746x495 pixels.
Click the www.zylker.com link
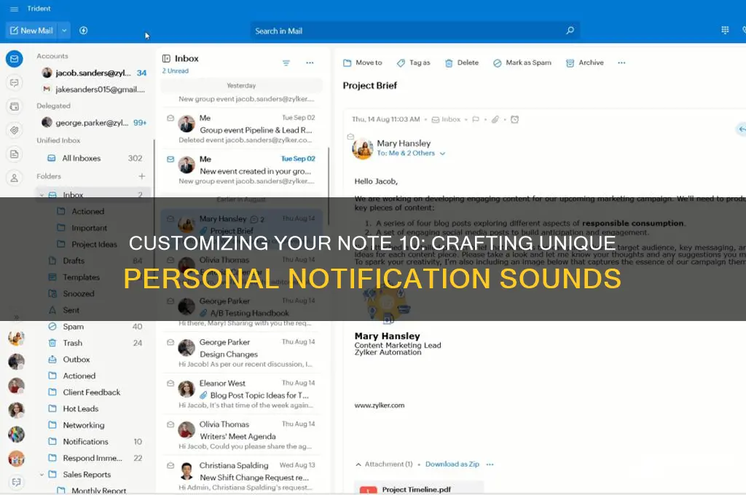[x=379, y=405]
